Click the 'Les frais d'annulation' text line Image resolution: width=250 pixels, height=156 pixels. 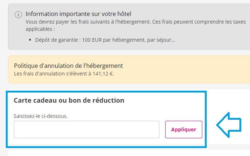tap(64, 73)
